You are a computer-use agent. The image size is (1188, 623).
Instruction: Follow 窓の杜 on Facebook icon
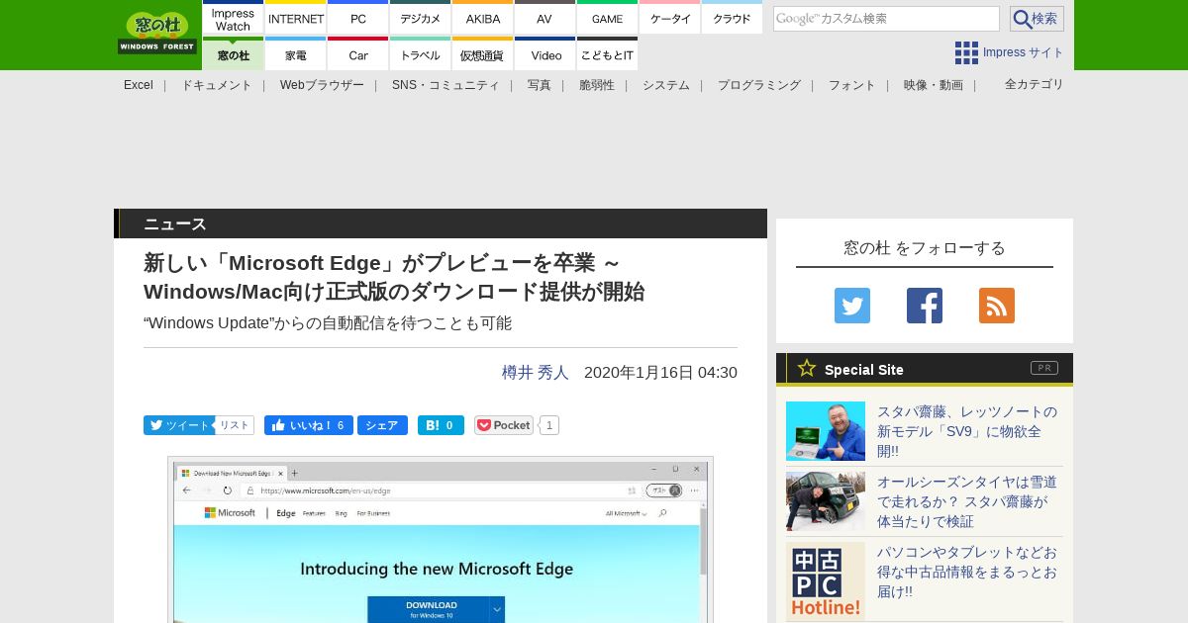tap(925, 306)
